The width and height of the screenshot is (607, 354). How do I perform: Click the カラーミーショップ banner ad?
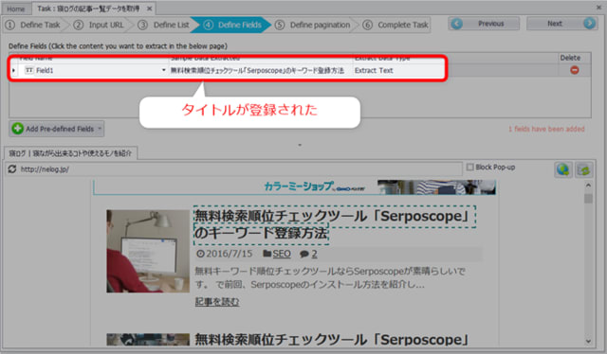click(x=294, y=187)
